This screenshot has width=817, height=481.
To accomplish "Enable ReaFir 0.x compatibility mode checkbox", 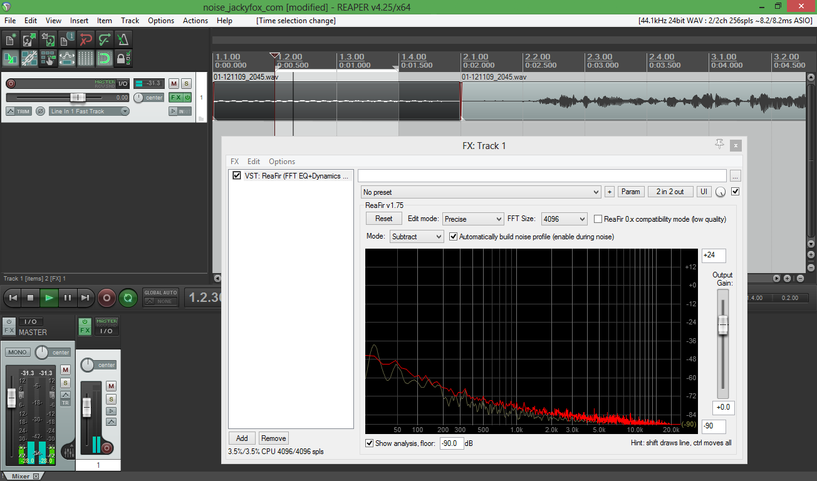I will point(598,219).
